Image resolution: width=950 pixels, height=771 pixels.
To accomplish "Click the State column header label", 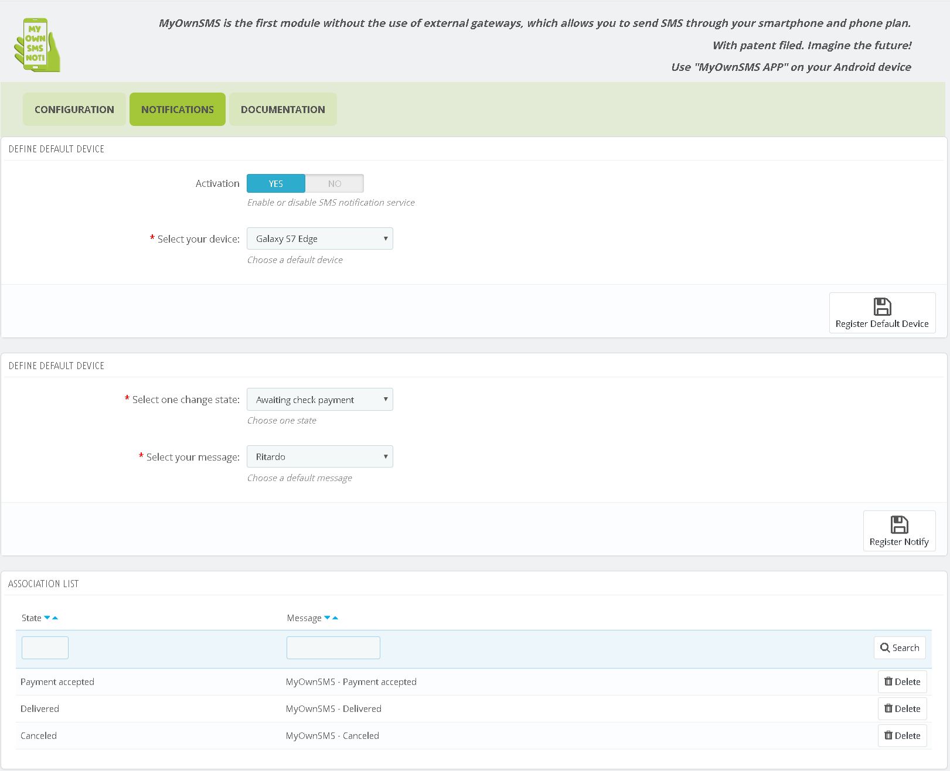I will (32, 618).
